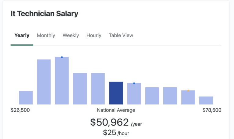Select the Yearly tab
This screenshot has width=234, height=139.
tap(22, 35)
